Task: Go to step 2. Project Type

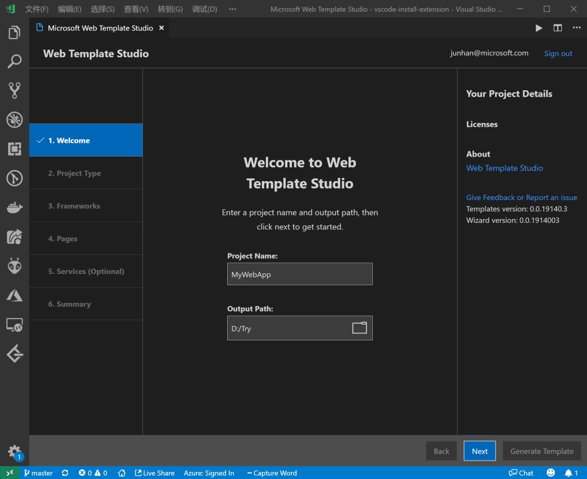Action: point(86,173)
